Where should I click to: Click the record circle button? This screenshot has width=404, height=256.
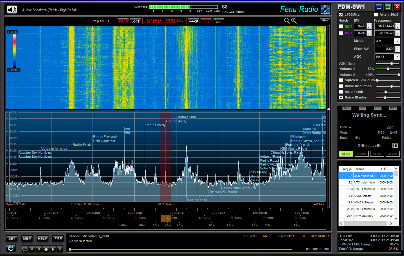point(46,249)
